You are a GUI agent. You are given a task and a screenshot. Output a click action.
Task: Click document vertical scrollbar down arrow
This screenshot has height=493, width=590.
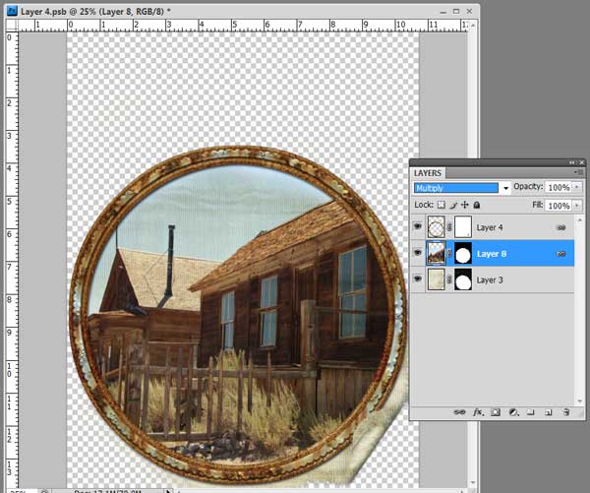tap(473, 483)
